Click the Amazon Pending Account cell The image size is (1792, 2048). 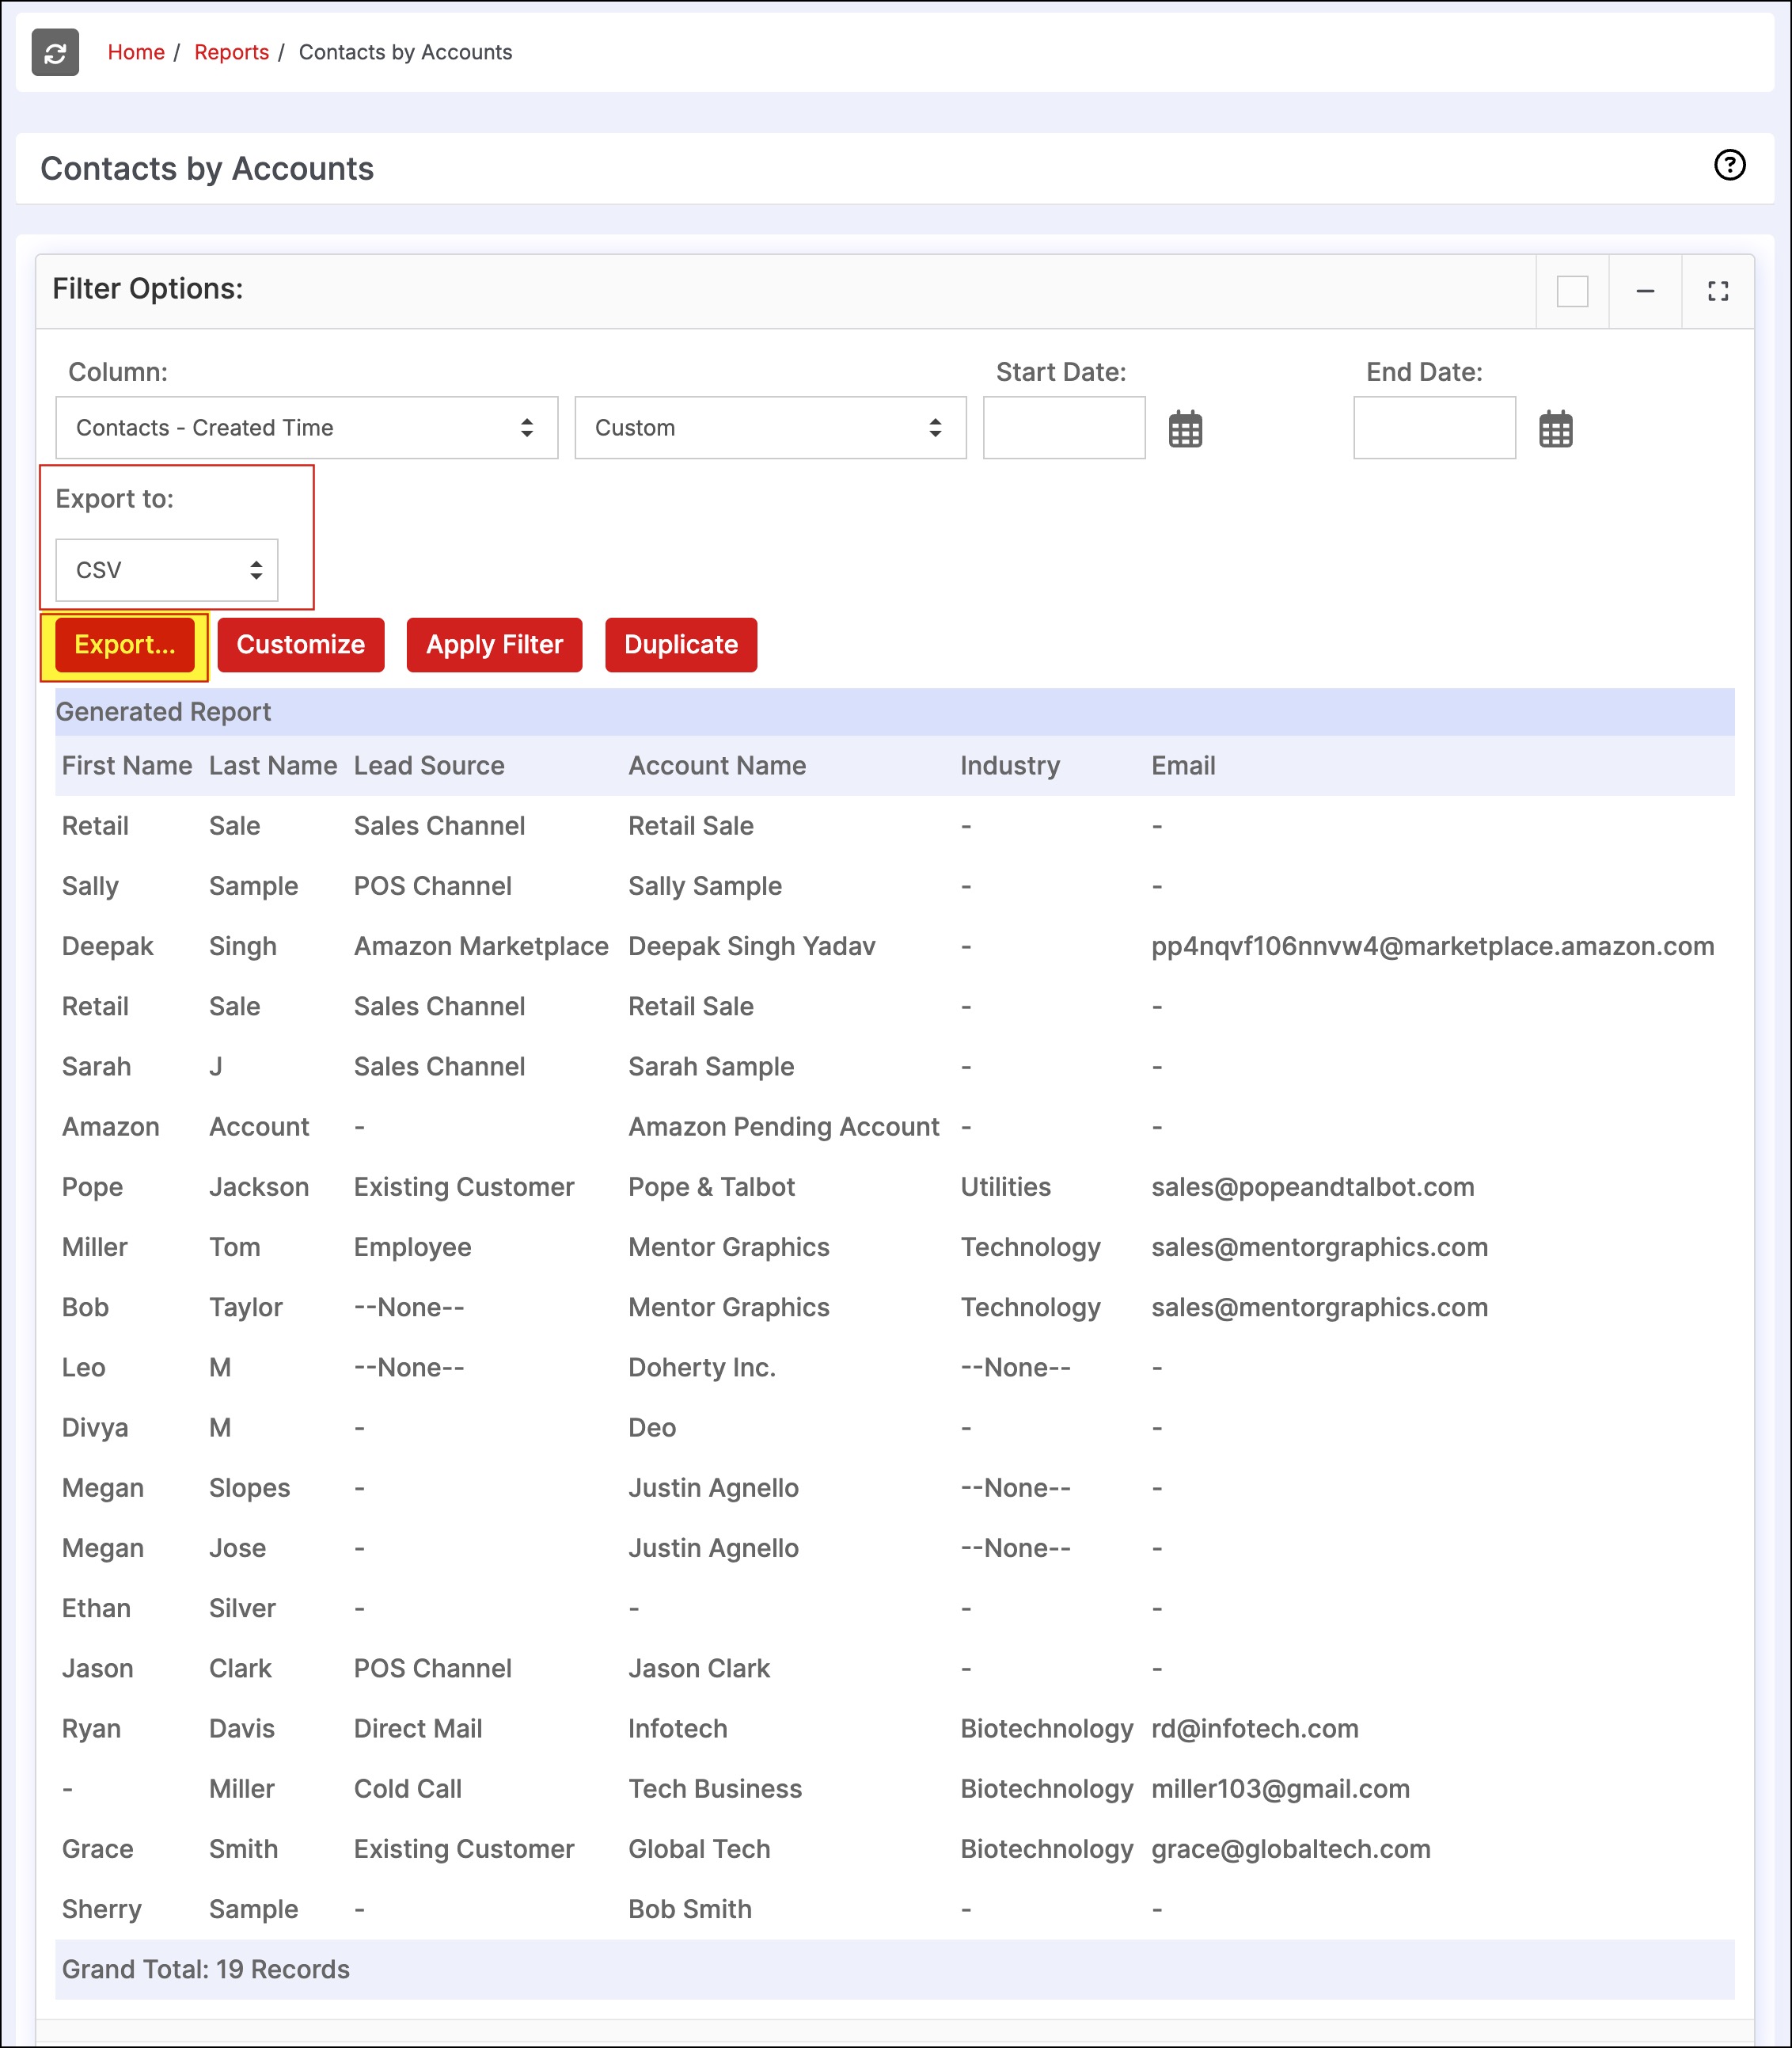(784, 1126)
